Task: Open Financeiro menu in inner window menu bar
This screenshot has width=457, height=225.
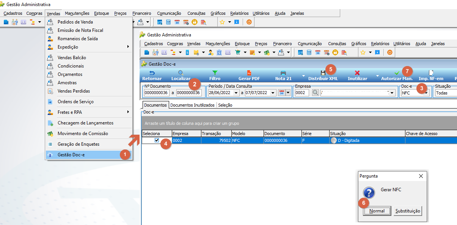Action: [282, 44]
